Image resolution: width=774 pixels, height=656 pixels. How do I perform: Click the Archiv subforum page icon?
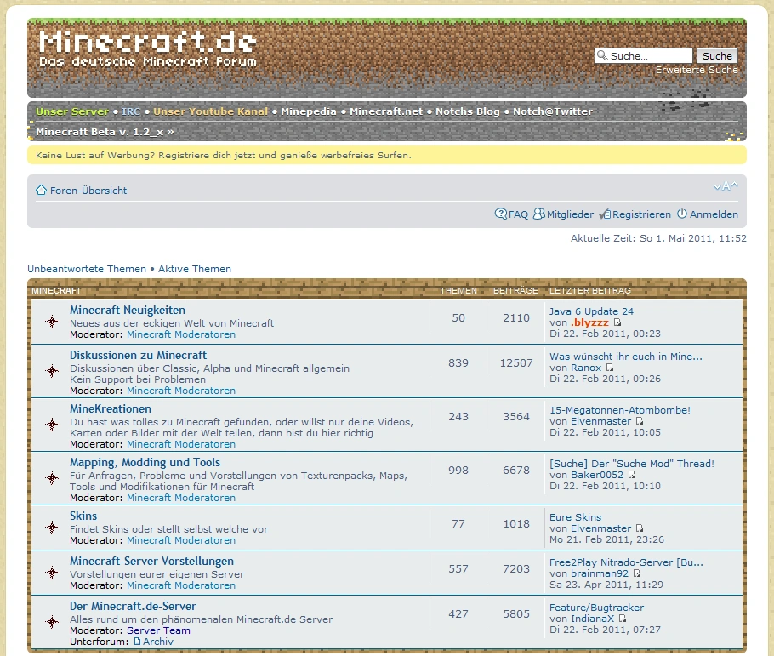(137, 642)
